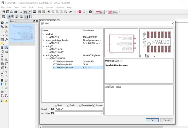Close the Sheets panel
Screen dimensions: 188x128
pos(37,21)
